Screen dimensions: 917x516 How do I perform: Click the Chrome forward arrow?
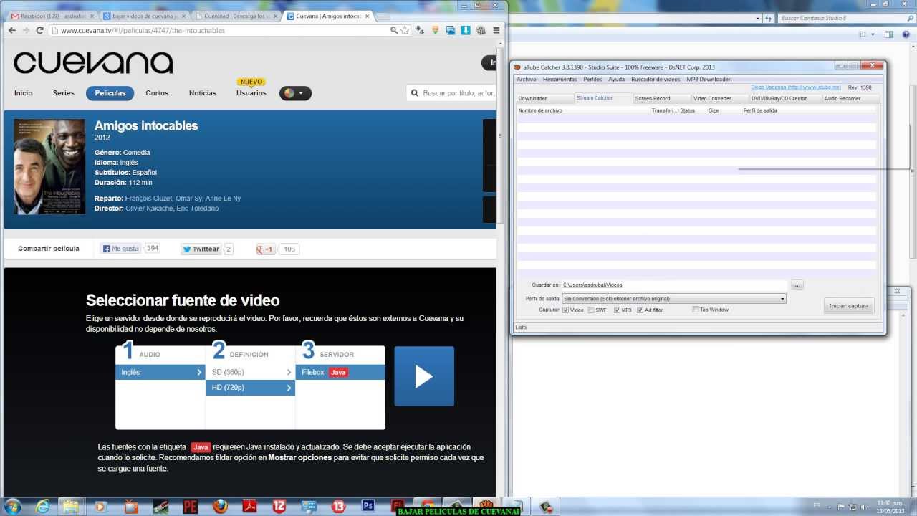click(x=26, y=30)
